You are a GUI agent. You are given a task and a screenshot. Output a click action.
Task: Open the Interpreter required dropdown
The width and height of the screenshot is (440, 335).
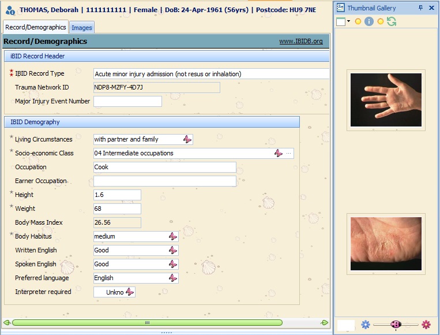pyautogui.click(x=130, y=292)
